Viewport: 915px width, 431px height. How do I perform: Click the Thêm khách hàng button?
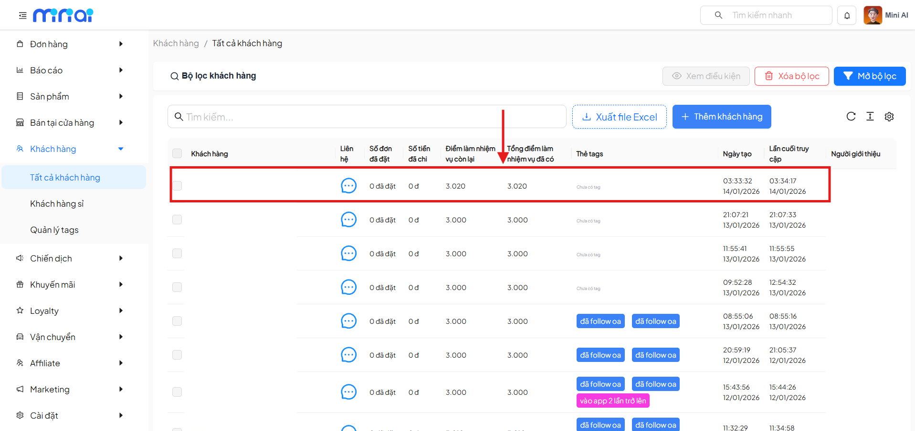point(721,117)
